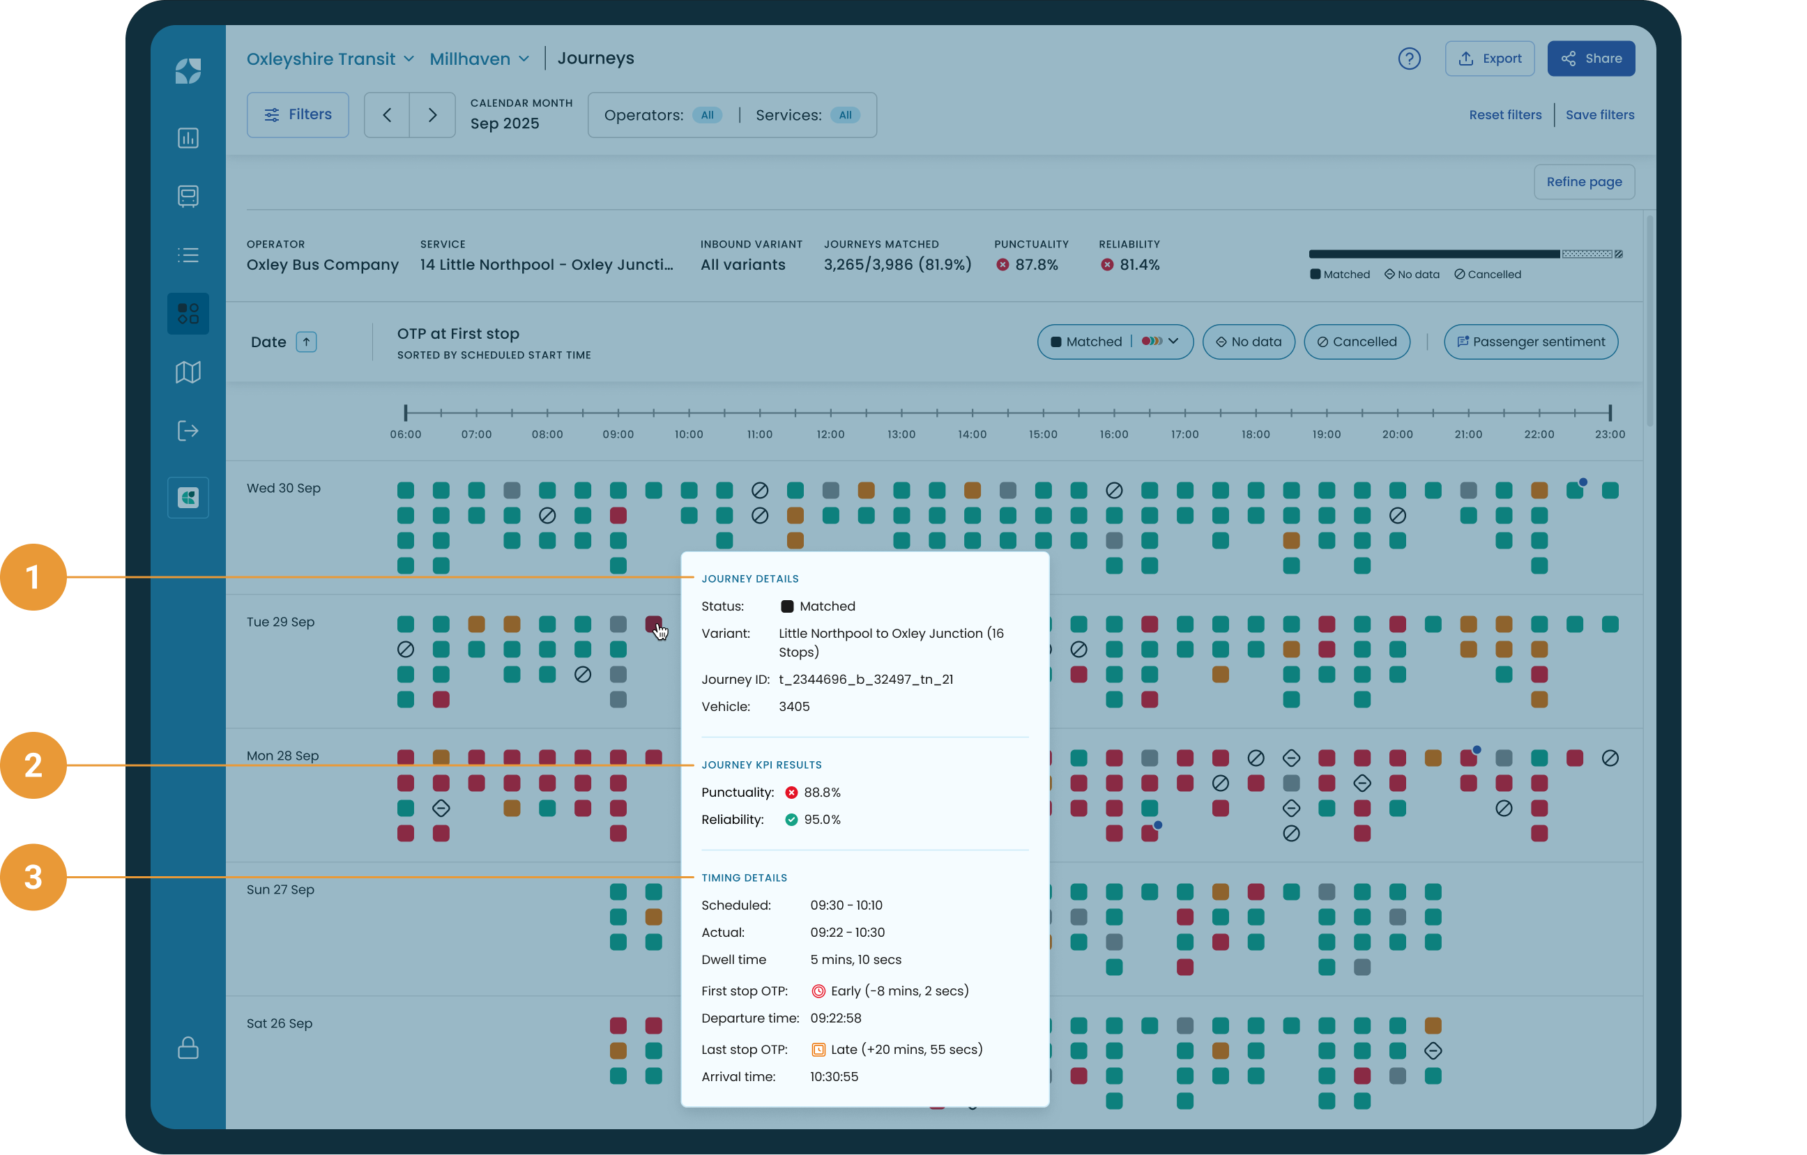Go to the previous calendar month
This screenshot has width=1807, height=1155.
pyautogui.click(x=387, y=115)
